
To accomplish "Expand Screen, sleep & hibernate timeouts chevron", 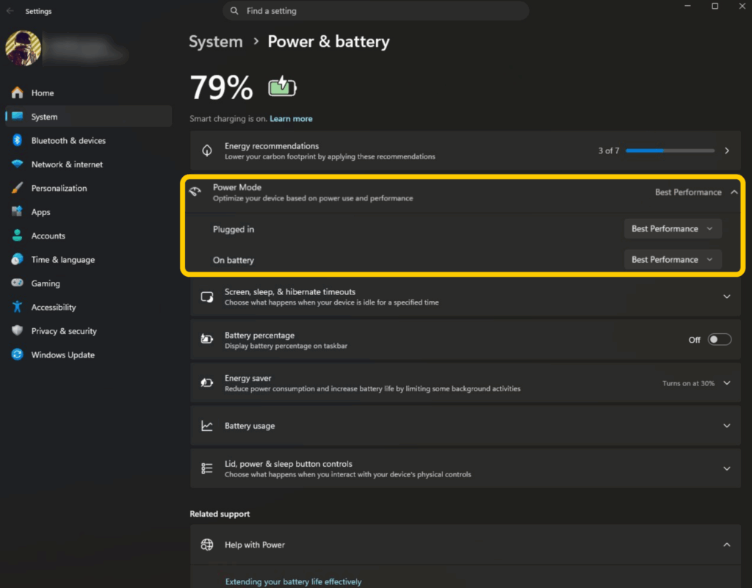I will pos(726,297).
